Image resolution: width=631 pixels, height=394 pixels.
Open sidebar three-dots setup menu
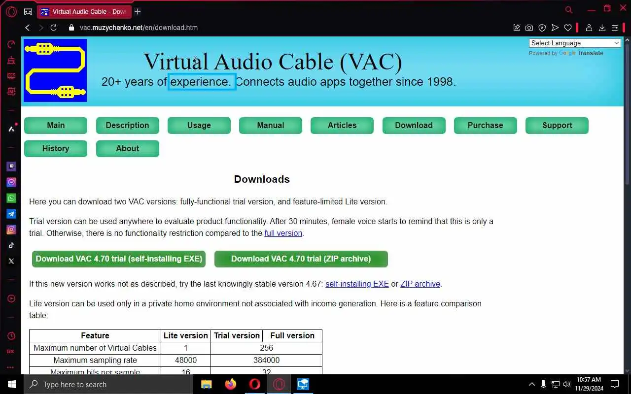[11, 367]
